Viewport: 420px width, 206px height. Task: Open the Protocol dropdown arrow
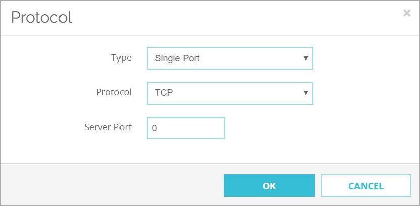pos(305,93)
